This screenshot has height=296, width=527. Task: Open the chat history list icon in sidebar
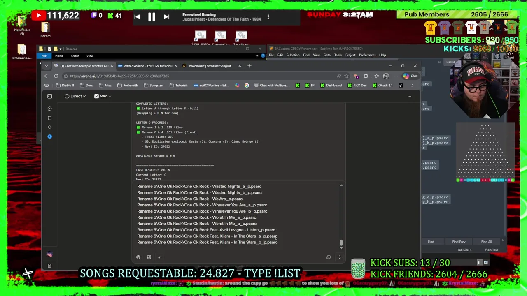pyautogui.click(x=49, y=118)
